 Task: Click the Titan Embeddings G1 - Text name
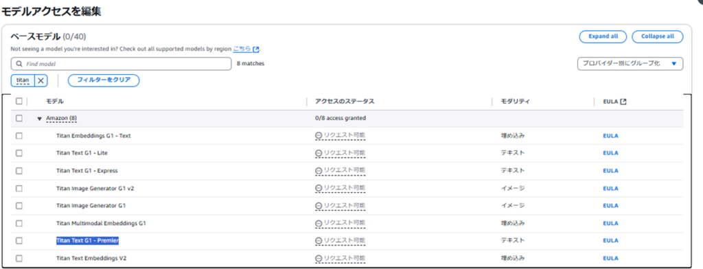pos(93,136)
